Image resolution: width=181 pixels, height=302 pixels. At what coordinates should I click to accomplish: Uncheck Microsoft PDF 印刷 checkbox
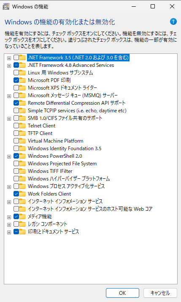[16, 80]
